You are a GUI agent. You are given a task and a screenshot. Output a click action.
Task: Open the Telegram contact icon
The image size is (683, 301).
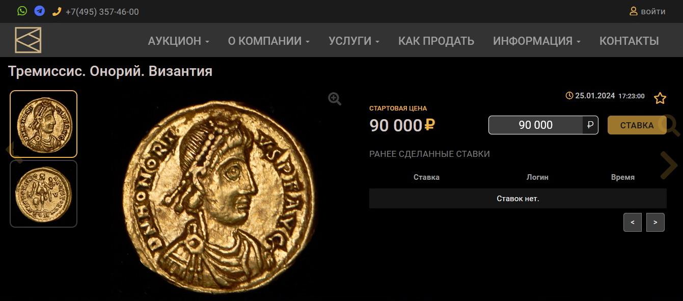(39, 11)
